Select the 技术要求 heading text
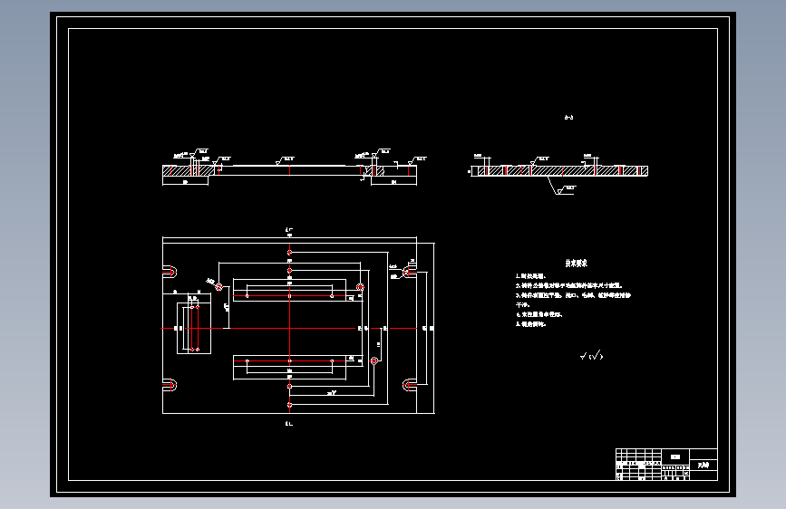This screenshot has width=786, height=509. 576,263
